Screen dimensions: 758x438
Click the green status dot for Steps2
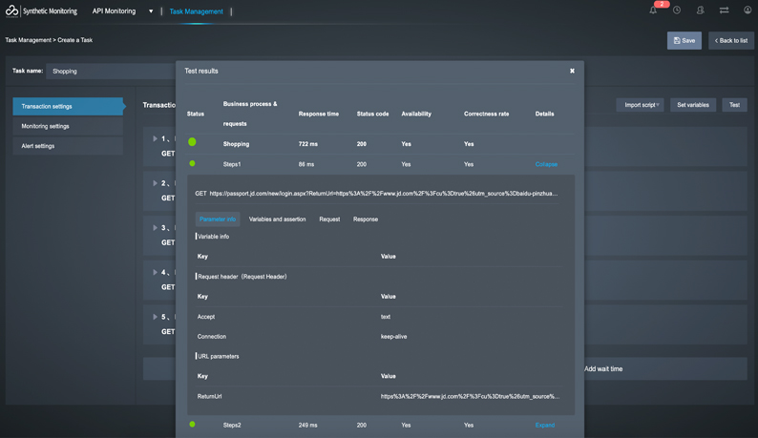click(x=192, y=424)
